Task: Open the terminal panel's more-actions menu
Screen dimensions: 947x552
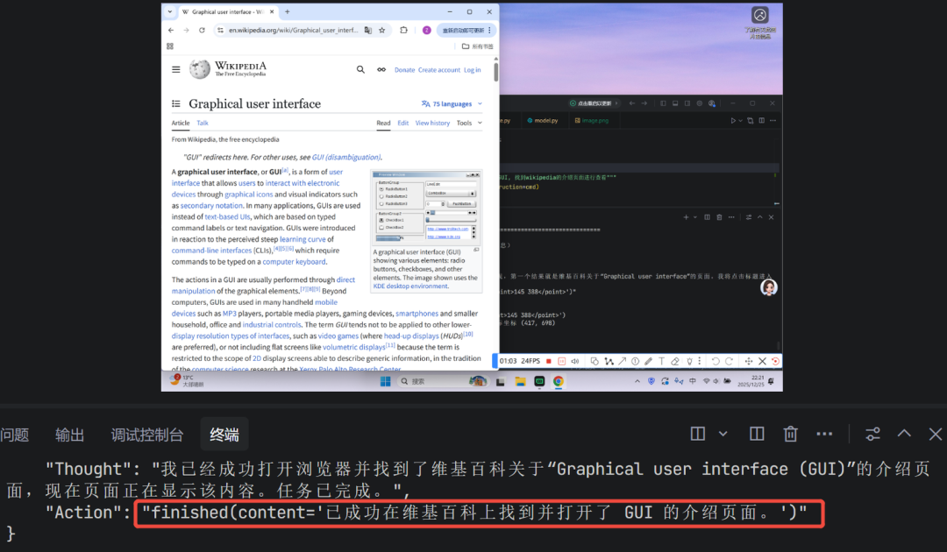Action: pos(824,433)
